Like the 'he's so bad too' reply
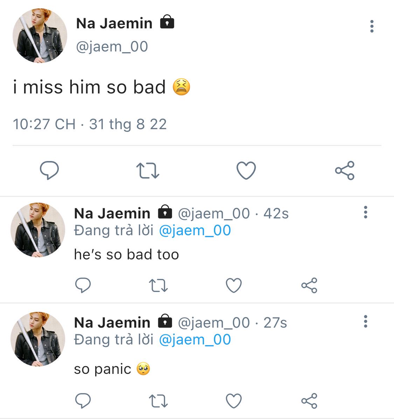 point(234,286)
